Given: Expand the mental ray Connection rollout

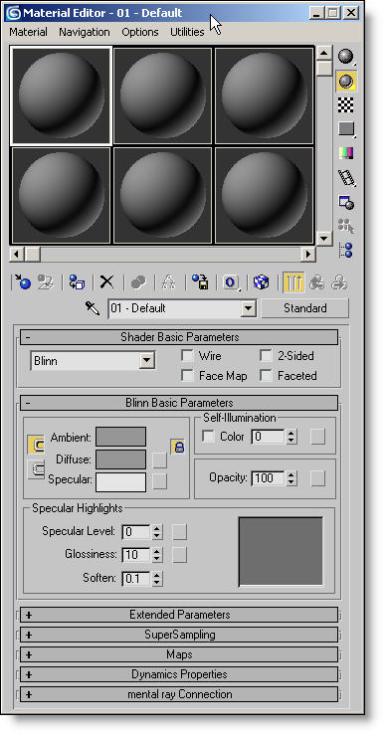Looking at the screenshot, I should [x=179, y=694].
